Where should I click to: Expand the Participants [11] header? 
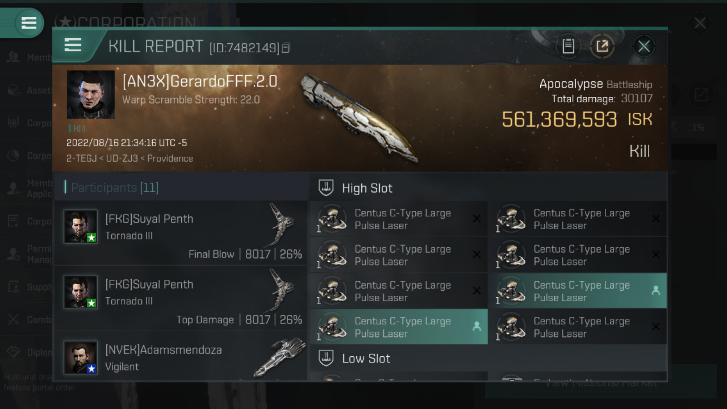coord(115,187)
